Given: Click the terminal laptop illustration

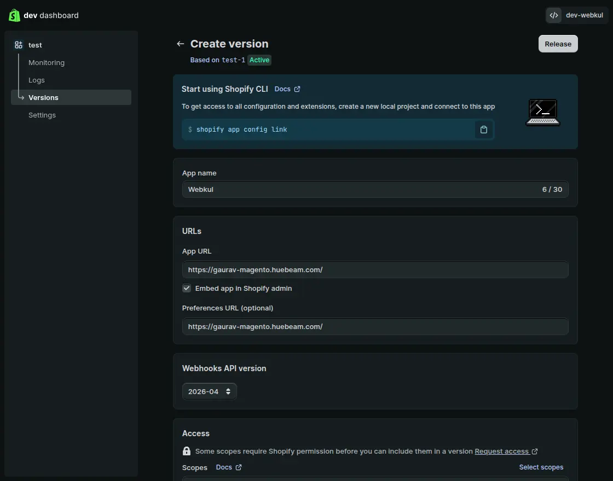Looking at the screenshot, I should [543, 113].
